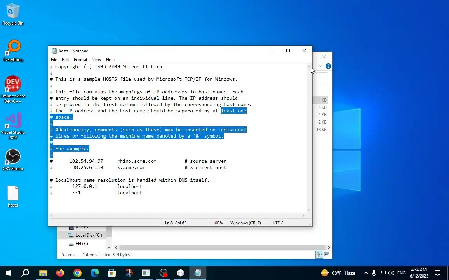449x280 pixels.
Task: Open the Format menu in Notepad
Action: point(81,60)
